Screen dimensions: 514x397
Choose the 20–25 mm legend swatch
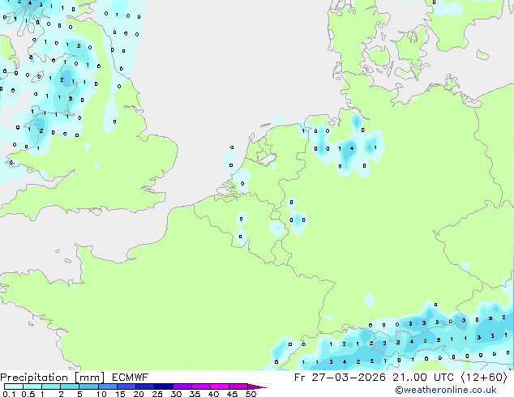point(145,386)
